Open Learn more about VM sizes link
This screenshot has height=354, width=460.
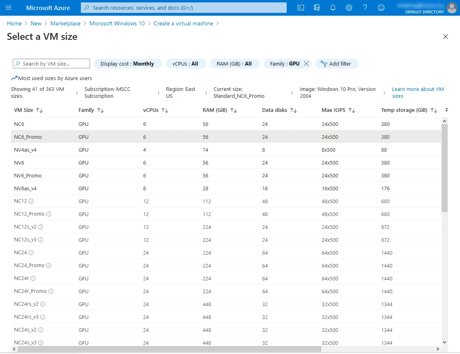418,93
